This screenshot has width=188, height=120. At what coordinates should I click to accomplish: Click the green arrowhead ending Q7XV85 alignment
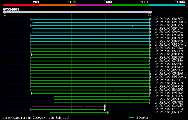click(150, 97)
